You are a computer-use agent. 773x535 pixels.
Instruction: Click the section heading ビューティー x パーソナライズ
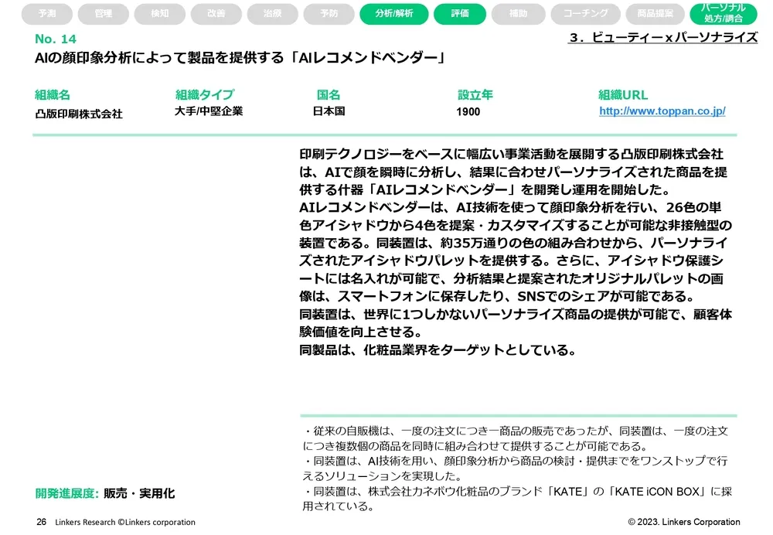click(662, 37)
